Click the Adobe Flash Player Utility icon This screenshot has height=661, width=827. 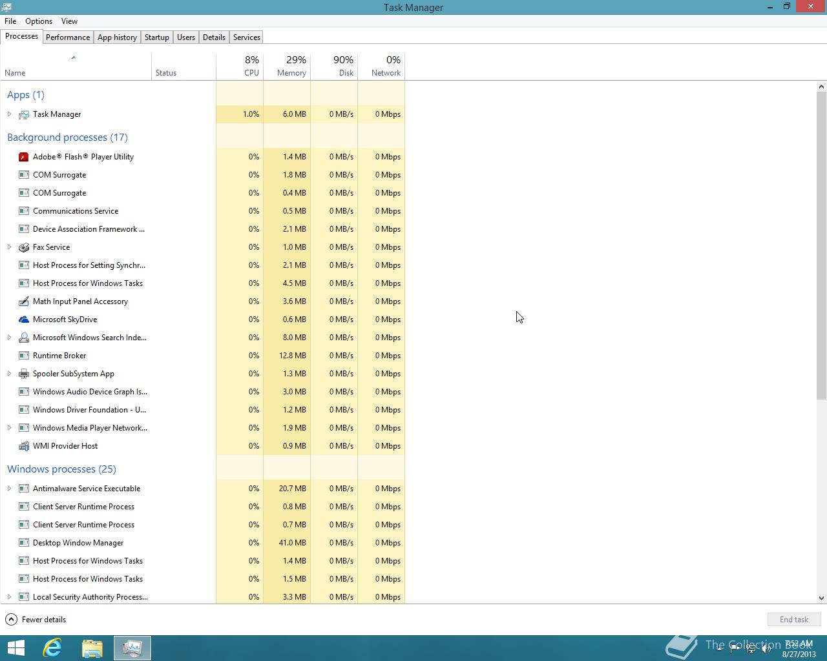coord(24,157)
